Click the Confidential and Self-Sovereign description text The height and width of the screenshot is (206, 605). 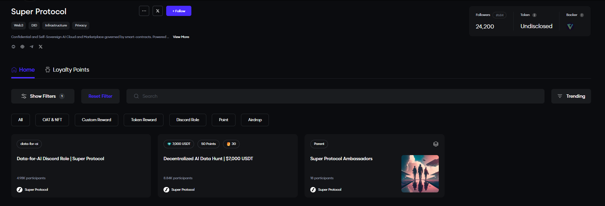[x=90, y=37]
